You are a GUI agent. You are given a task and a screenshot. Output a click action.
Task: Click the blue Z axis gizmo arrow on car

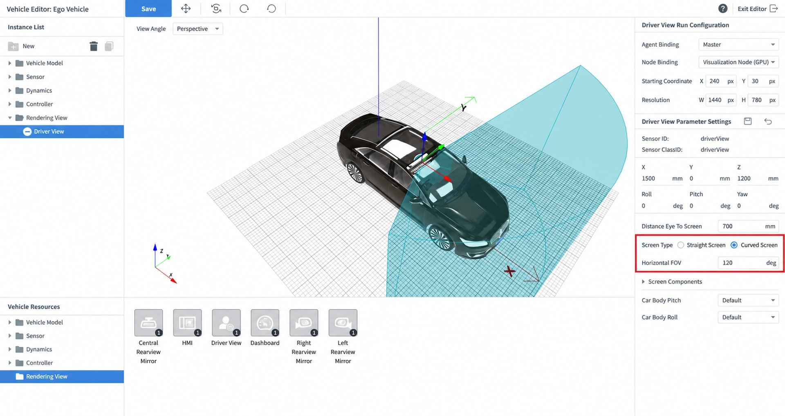click(424, 137)
